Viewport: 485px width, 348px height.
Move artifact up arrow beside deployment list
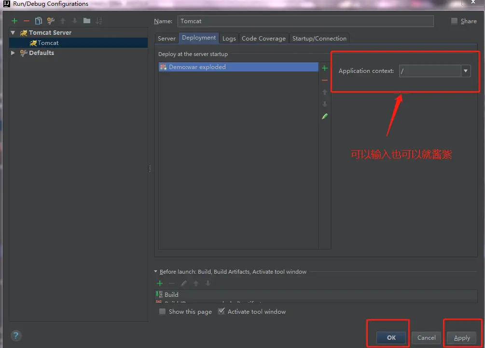[324, 92]
